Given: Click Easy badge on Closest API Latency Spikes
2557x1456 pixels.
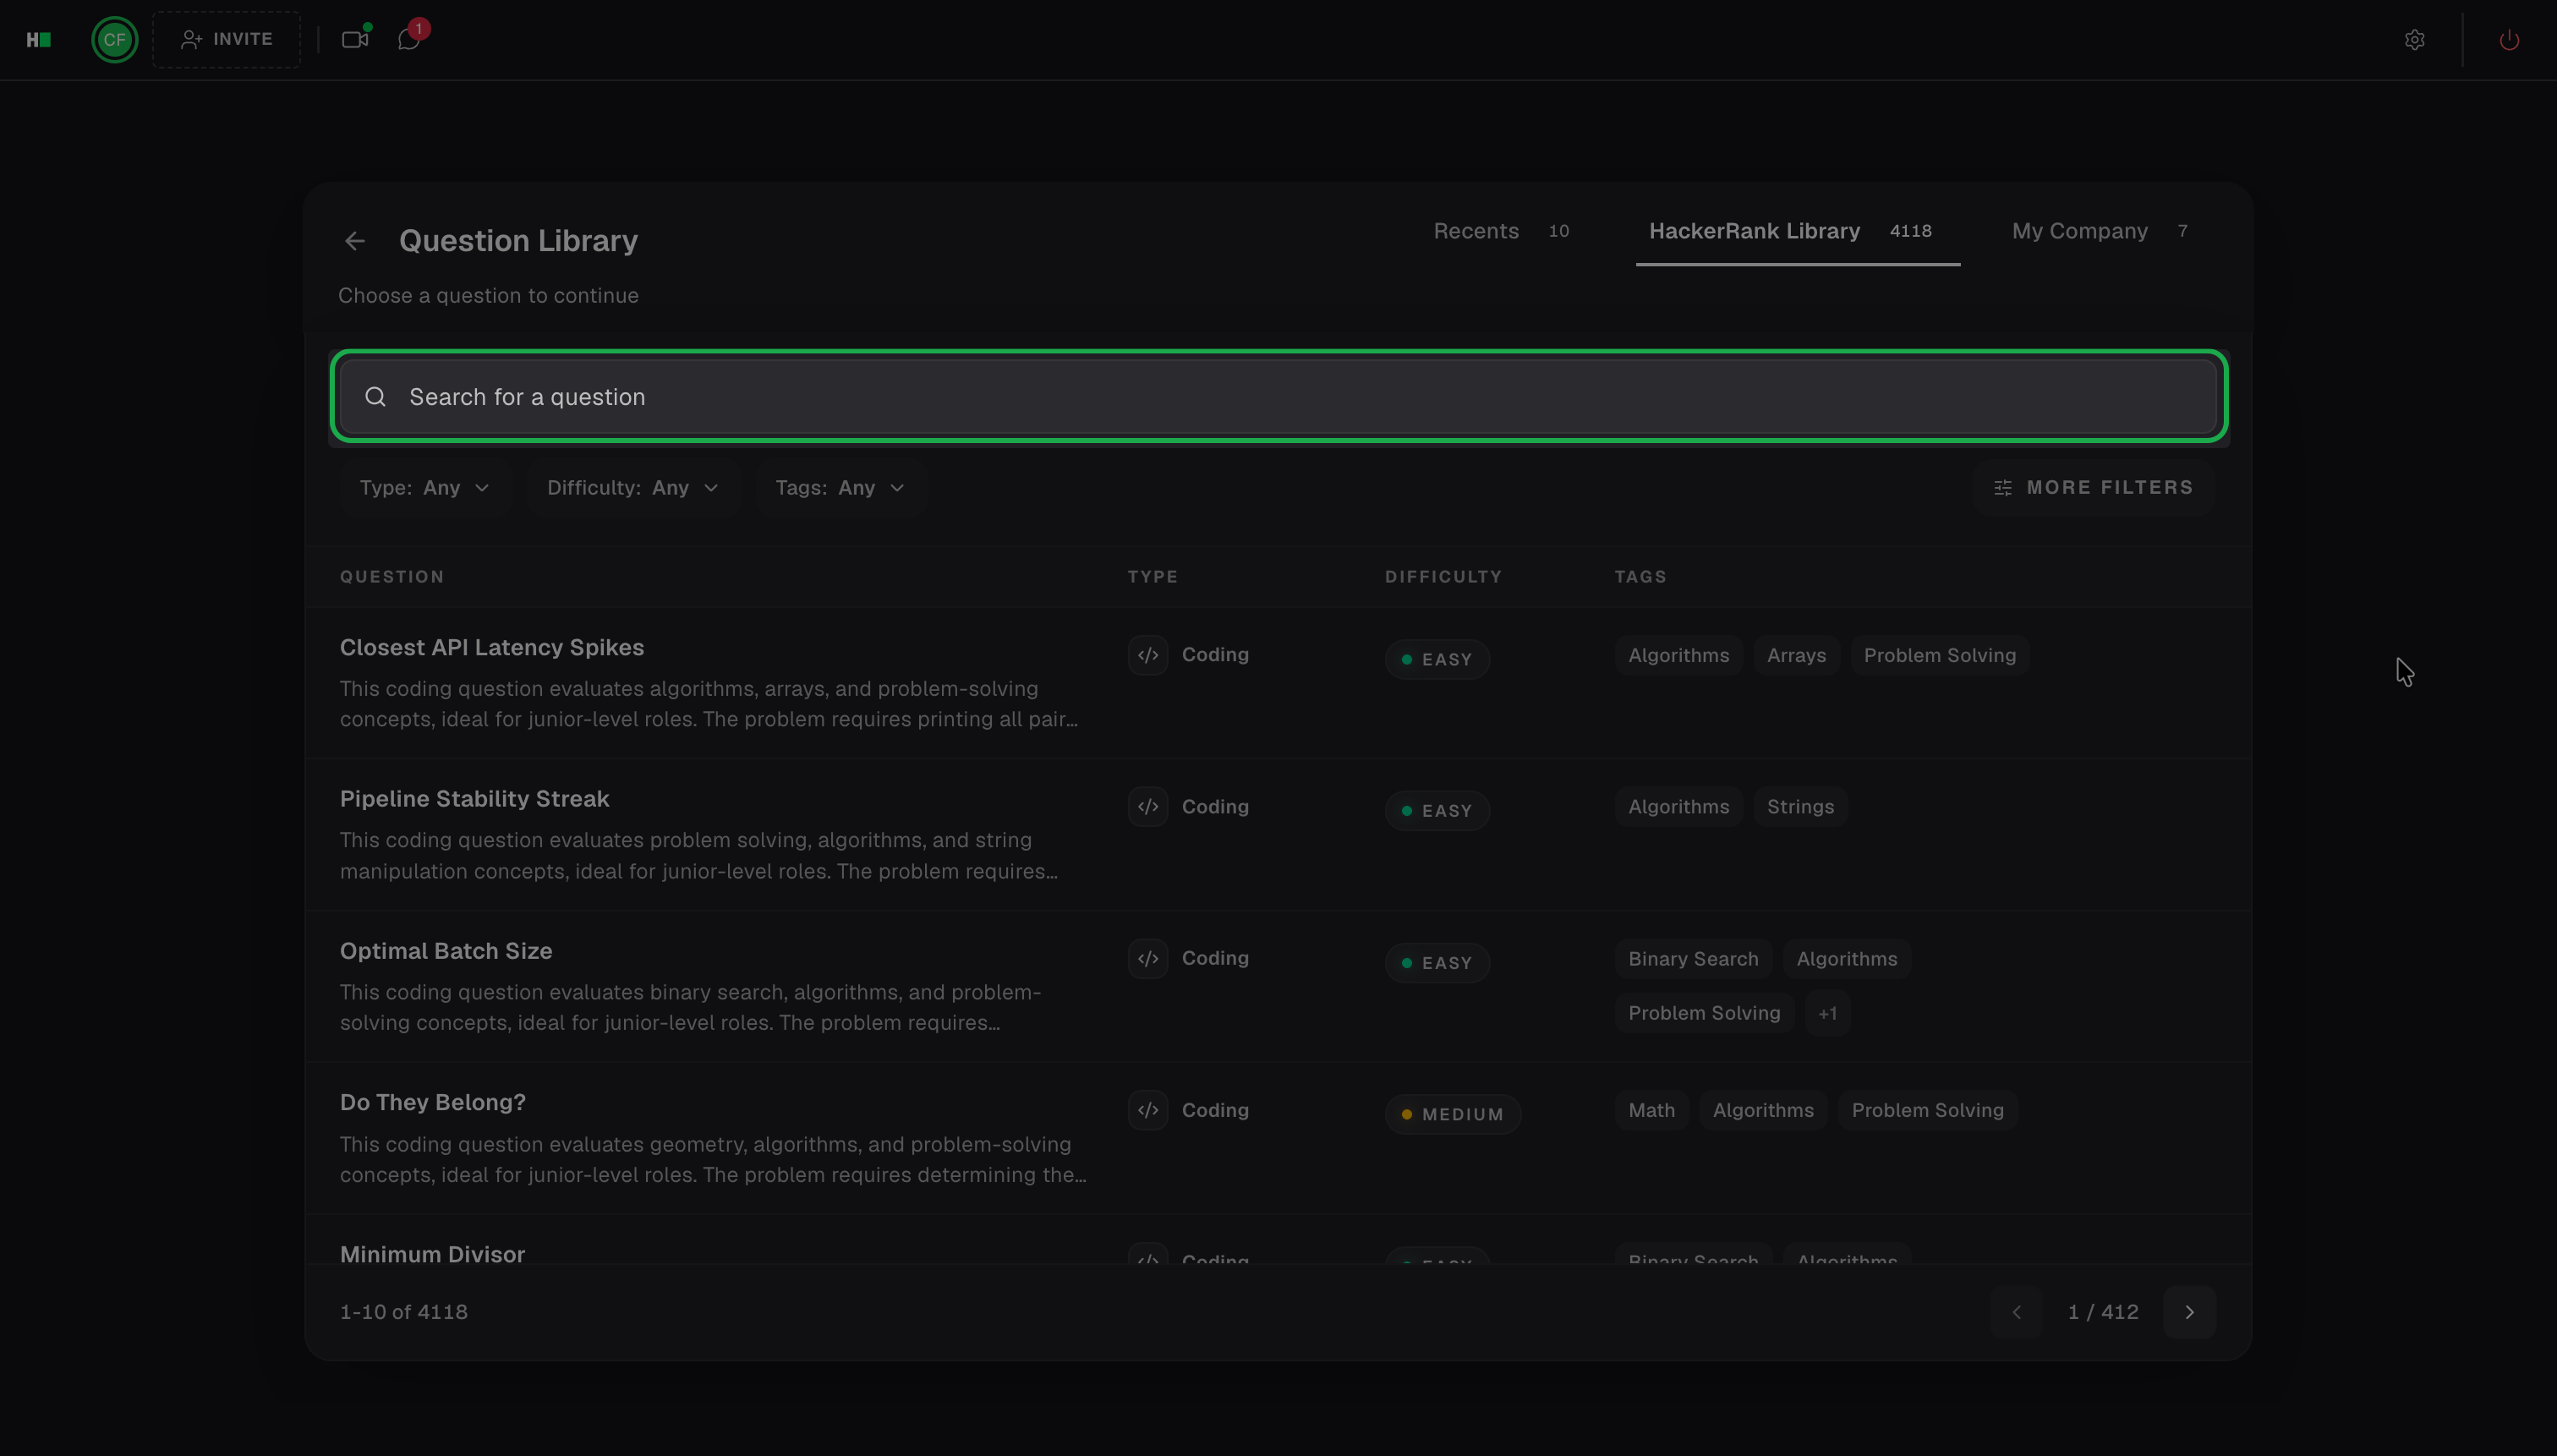Looking at the screenshot, I should [x=1437, y=660].
